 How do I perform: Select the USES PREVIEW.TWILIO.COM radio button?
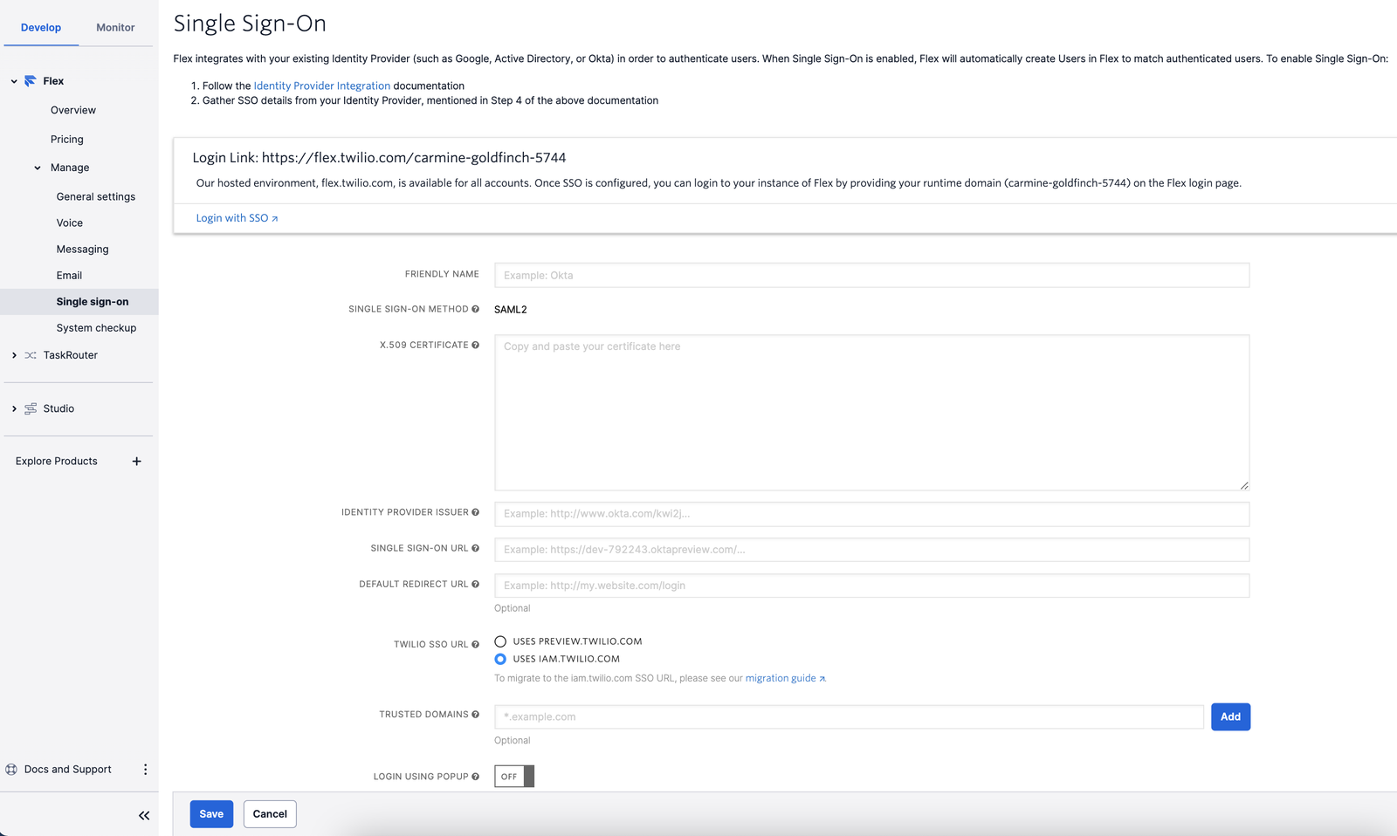click(500, 641)
